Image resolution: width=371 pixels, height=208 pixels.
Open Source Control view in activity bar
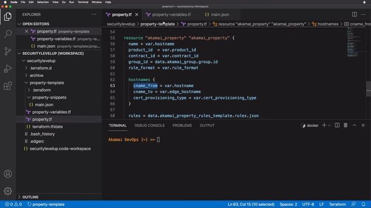[x=8, y=51]
